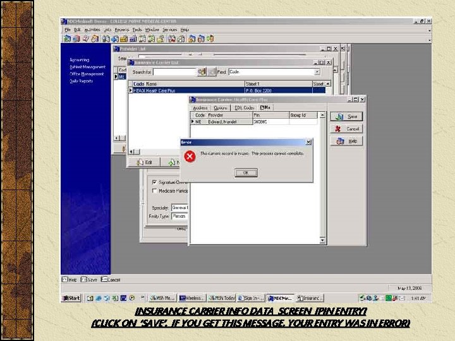Save the insurance carrier record
This screenshot has width=455, height=341.
pyautogui.click(x=346, y=117)
